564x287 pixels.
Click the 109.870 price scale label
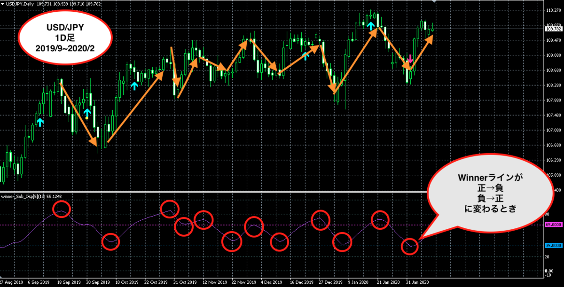click(x=553, y=25)
